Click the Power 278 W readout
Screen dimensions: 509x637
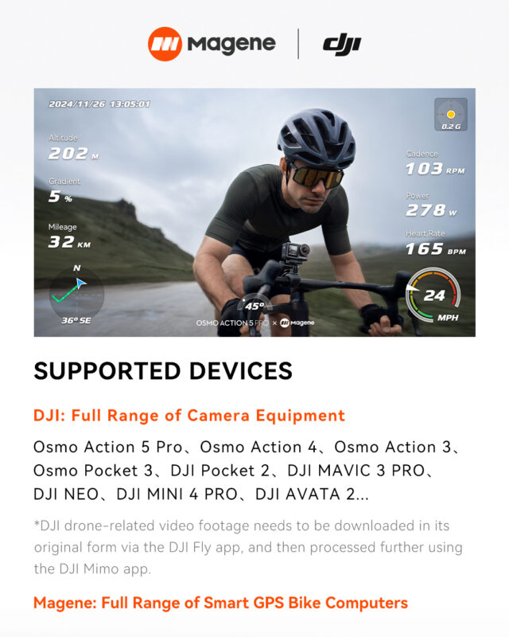[x=431, y=205]
